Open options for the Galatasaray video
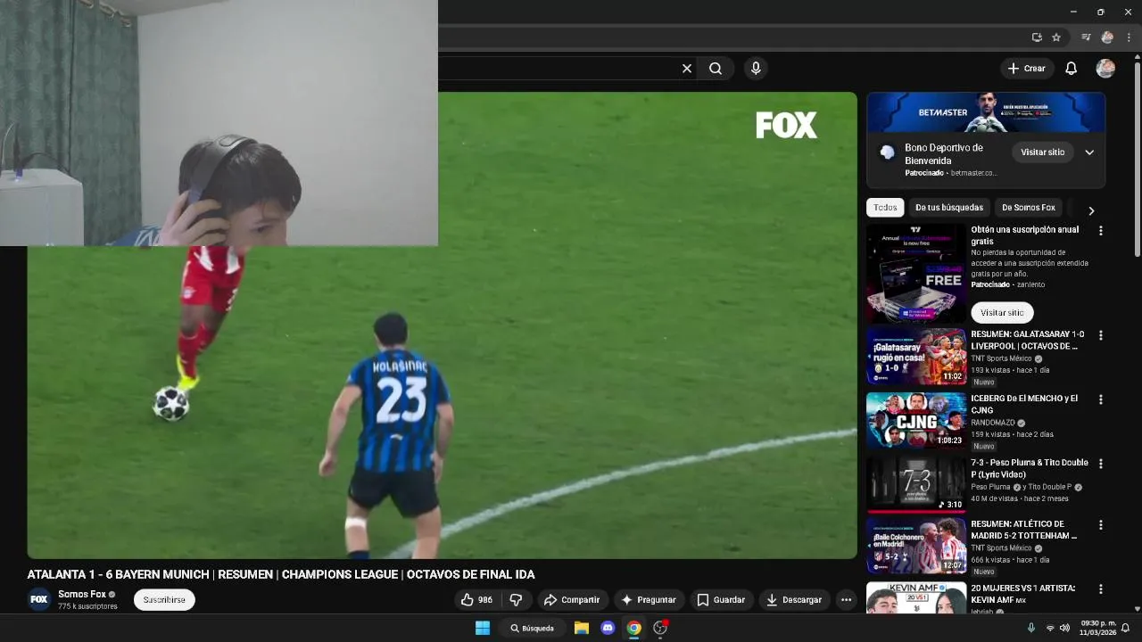Viewport: 1142px width, 642px height. 1100,336
